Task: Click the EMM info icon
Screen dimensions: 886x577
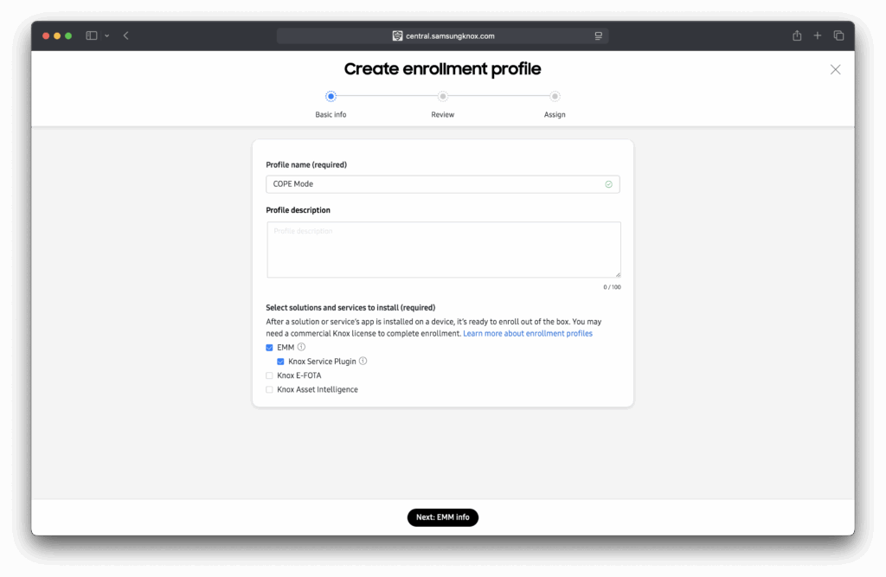Action: click(301, 347)
